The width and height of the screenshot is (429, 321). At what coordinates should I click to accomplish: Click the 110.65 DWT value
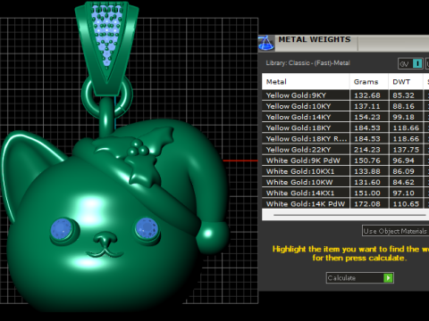(406, 204)
